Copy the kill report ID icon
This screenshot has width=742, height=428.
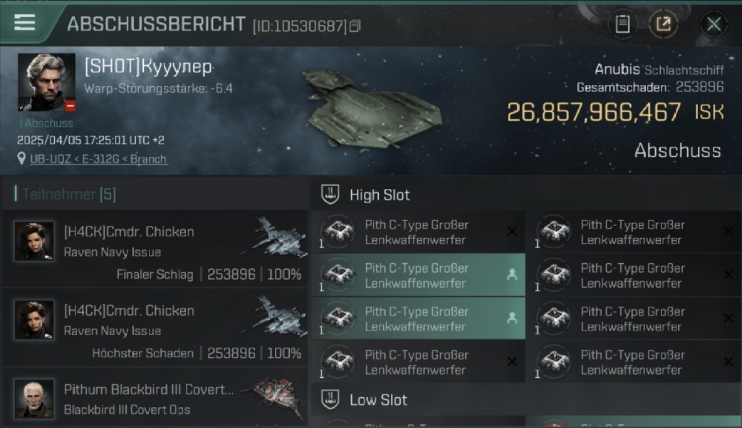pyautogui.click(x=355, y=26)
